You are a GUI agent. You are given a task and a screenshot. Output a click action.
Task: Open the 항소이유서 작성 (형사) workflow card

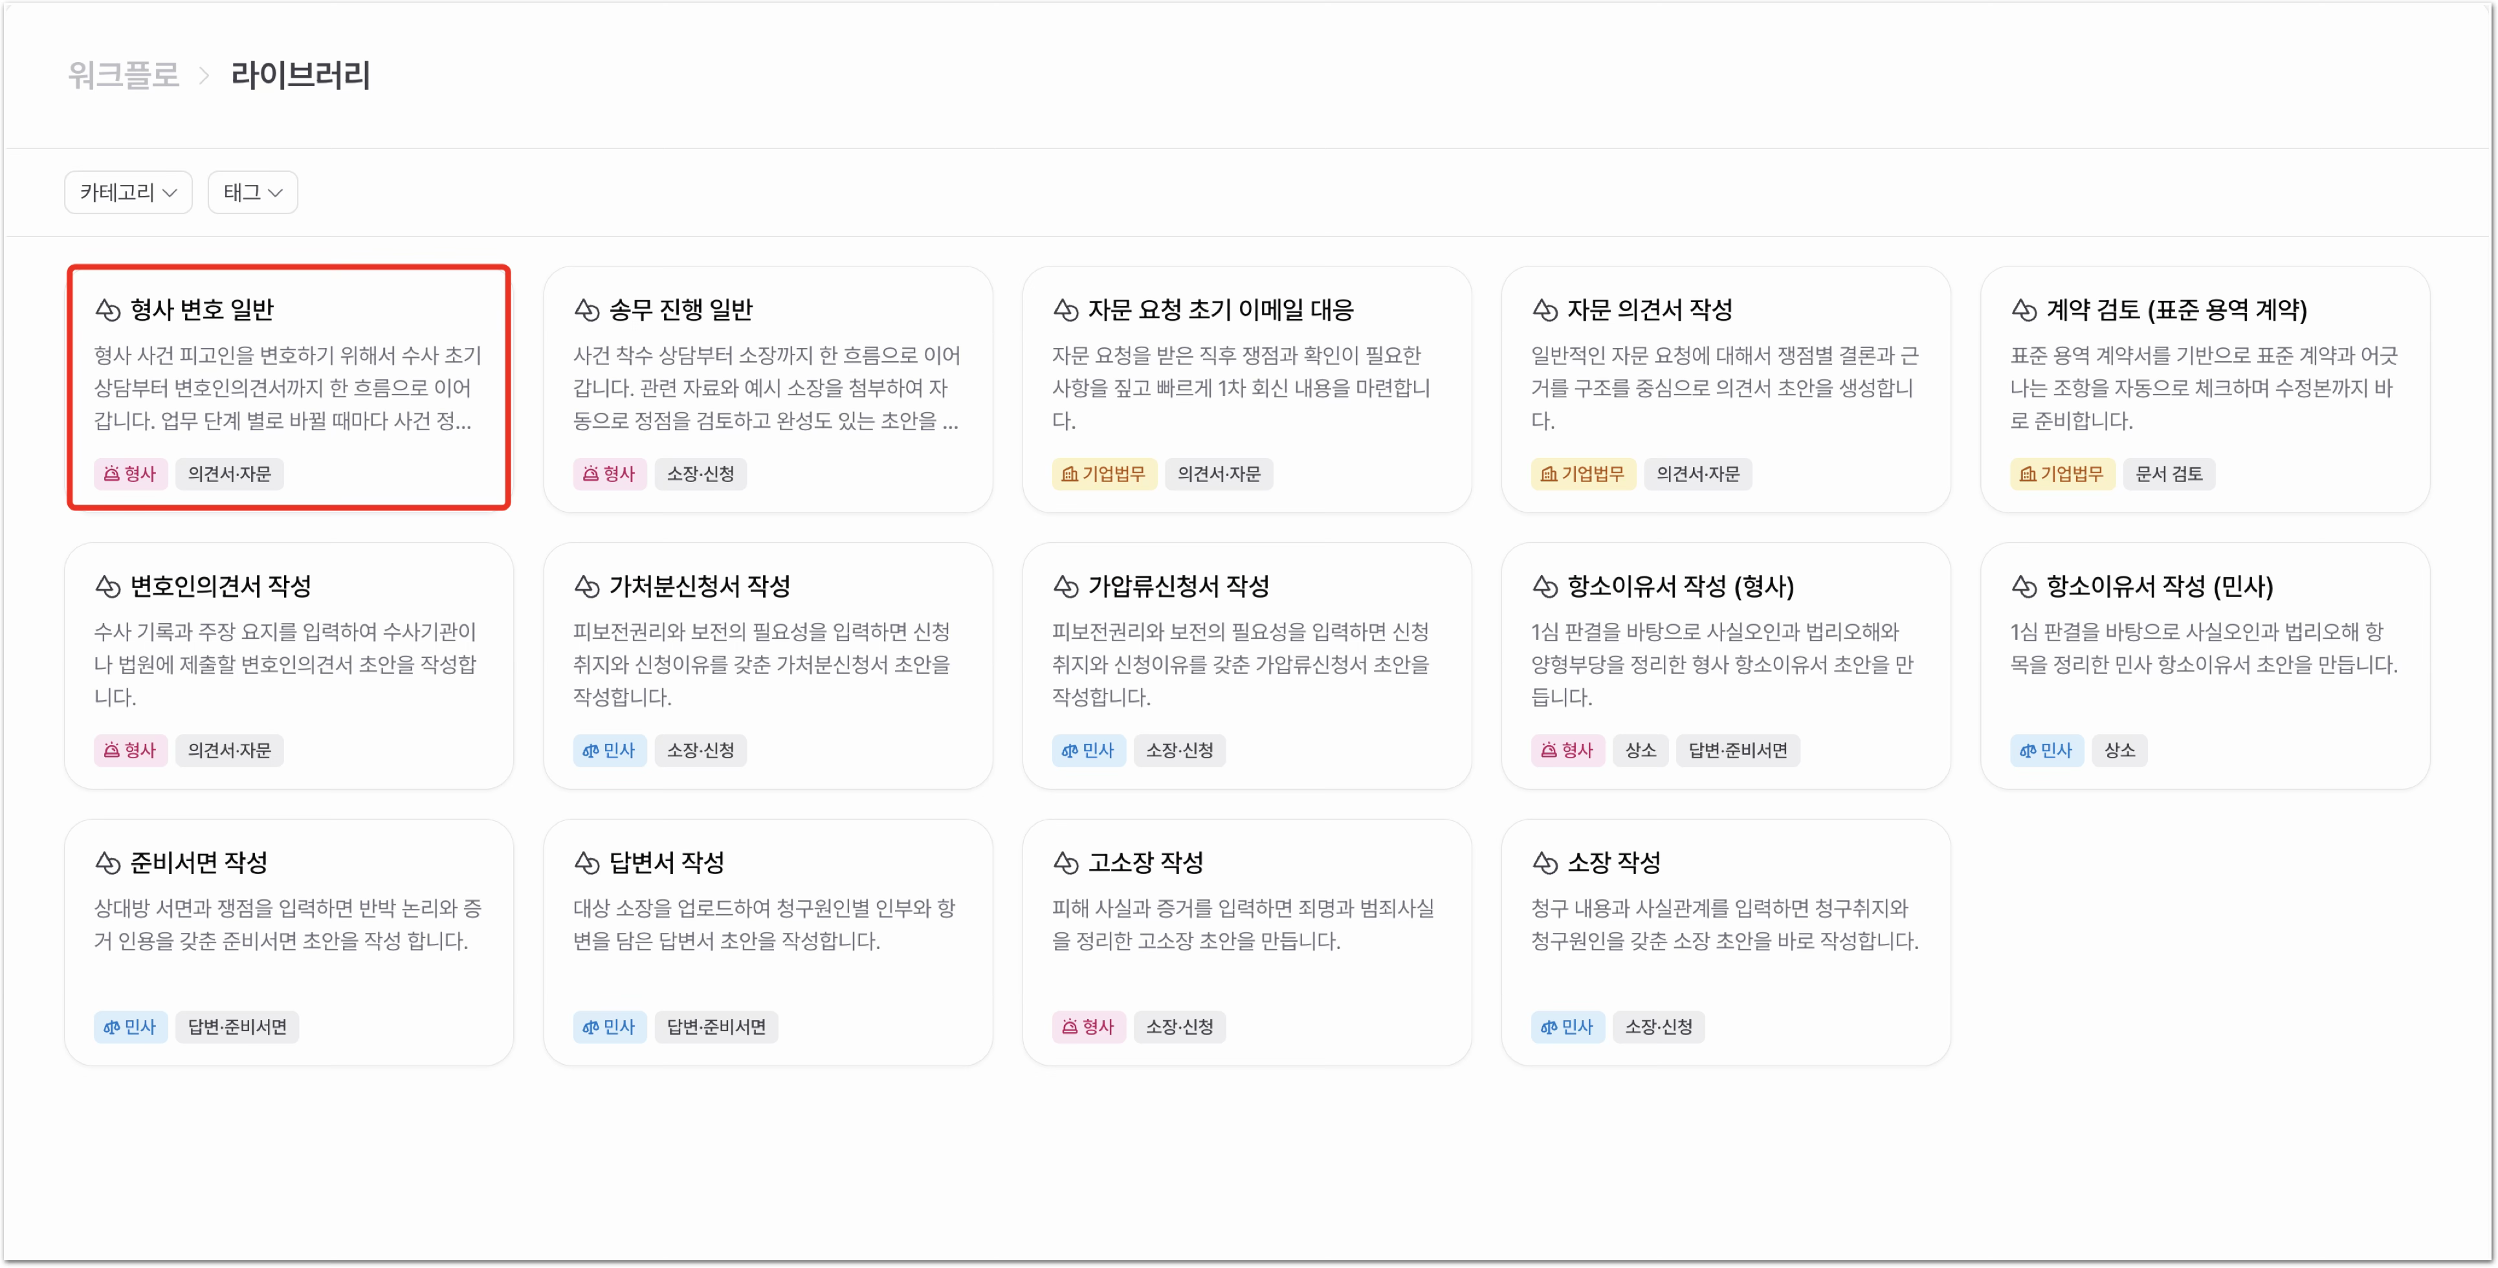coord(1726,666)
